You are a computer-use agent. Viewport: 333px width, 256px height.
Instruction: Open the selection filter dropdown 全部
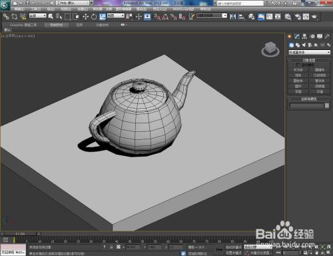click(x=38, y=16)
